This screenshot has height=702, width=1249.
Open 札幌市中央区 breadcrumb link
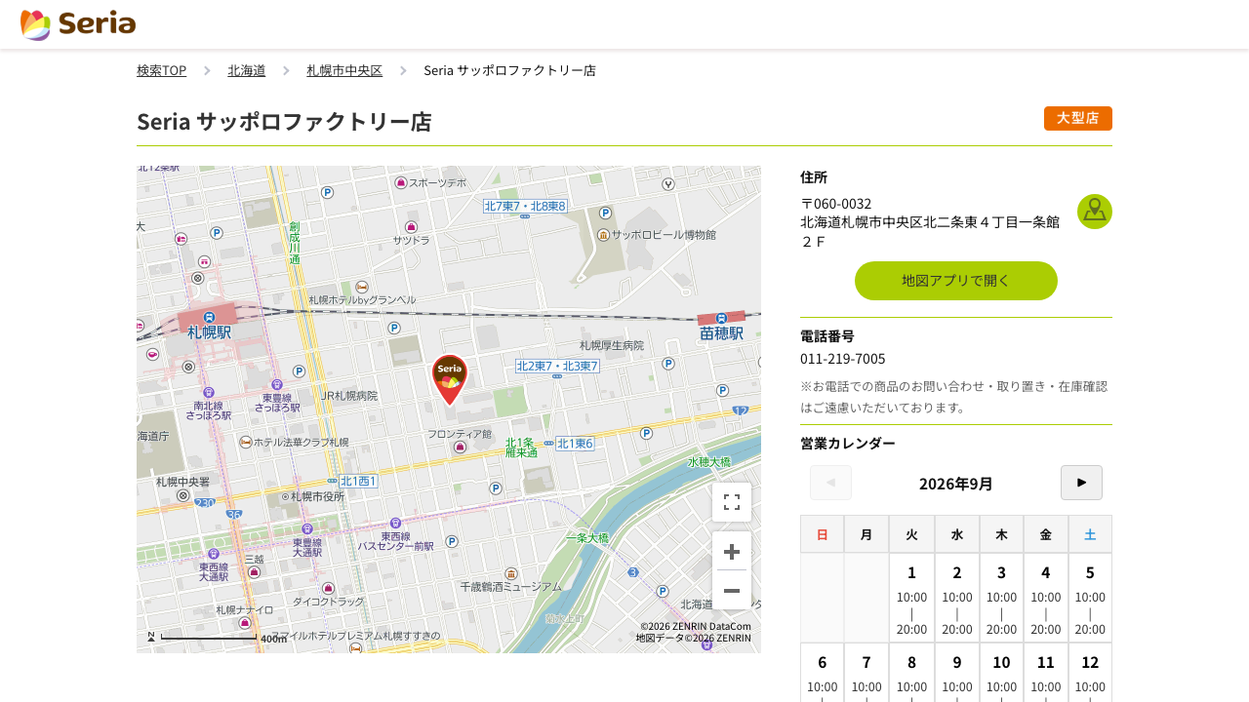point(344,70)
